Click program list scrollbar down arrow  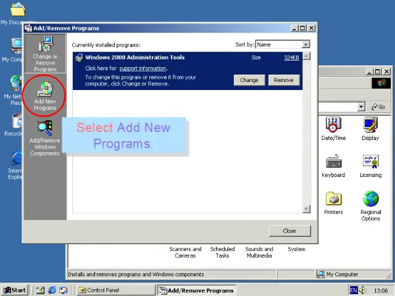click(x=306, y=208)
